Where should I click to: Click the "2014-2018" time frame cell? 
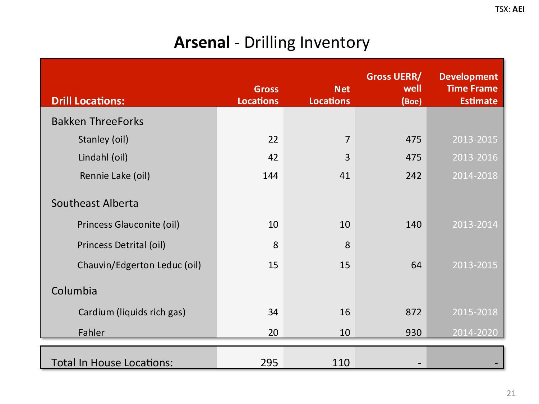click(475, 176)
